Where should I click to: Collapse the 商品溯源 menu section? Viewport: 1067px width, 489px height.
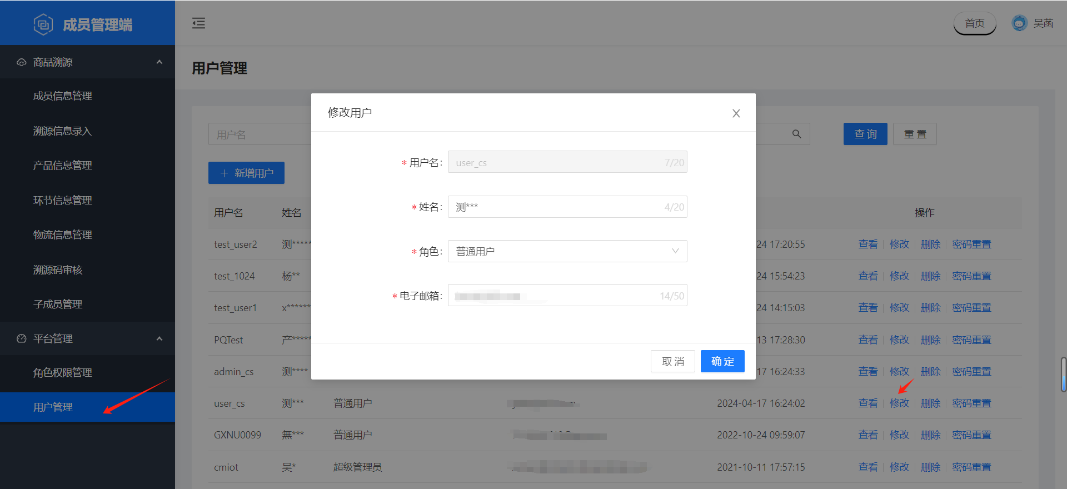[x=159, y=62]
